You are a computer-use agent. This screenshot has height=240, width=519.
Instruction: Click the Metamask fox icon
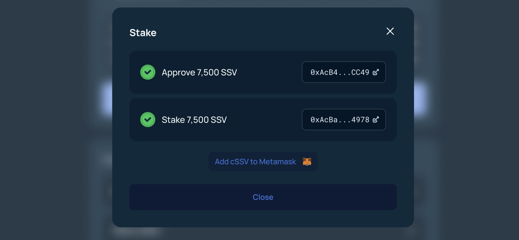tap(307, 162)
